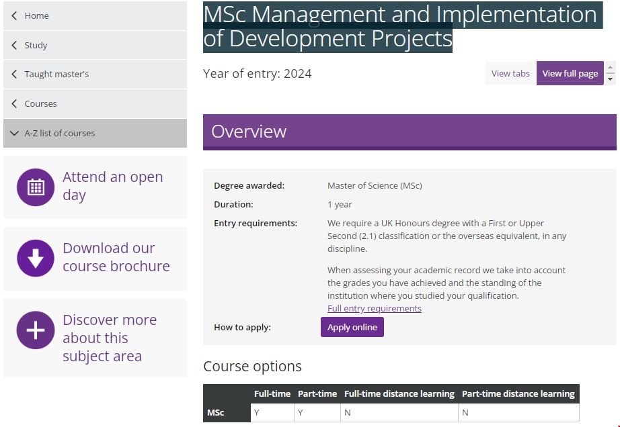This screenshot has height=427, width=620.
Task: Click the plus circle icon
Action: coord(35,330)
